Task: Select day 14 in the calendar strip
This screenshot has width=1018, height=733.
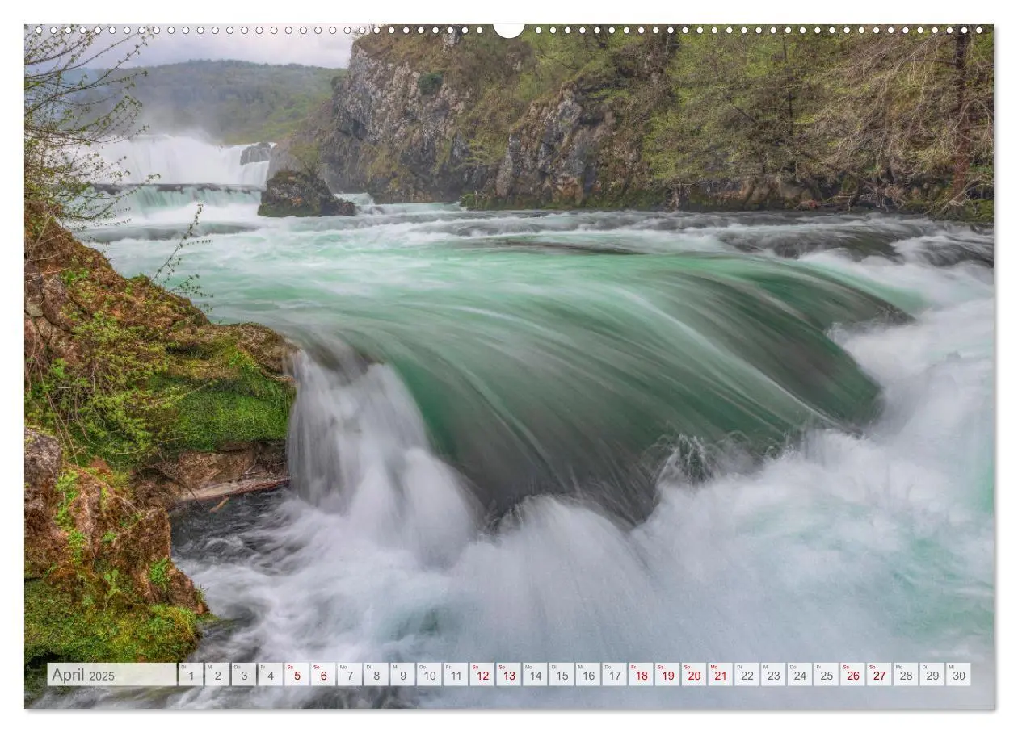Action: [x=535, y=675]
